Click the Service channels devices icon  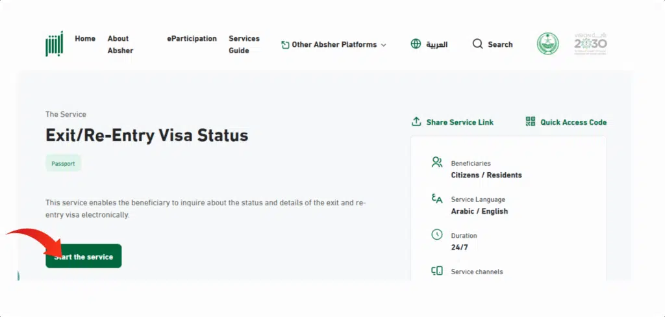point(437,271)
